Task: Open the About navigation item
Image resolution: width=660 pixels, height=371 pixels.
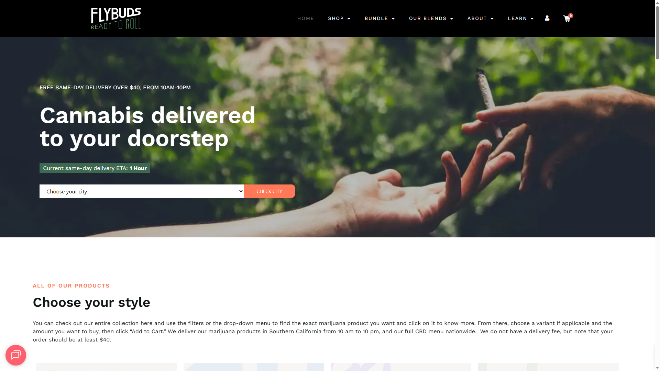Action: (x=477, y=18)
